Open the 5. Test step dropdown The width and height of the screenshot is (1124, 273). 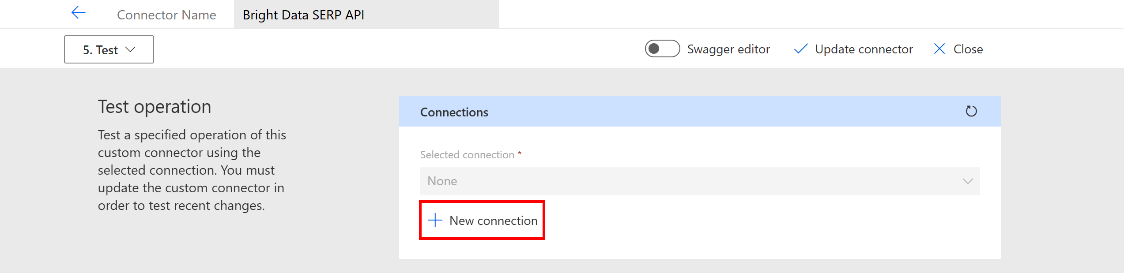tap(108, 50)
